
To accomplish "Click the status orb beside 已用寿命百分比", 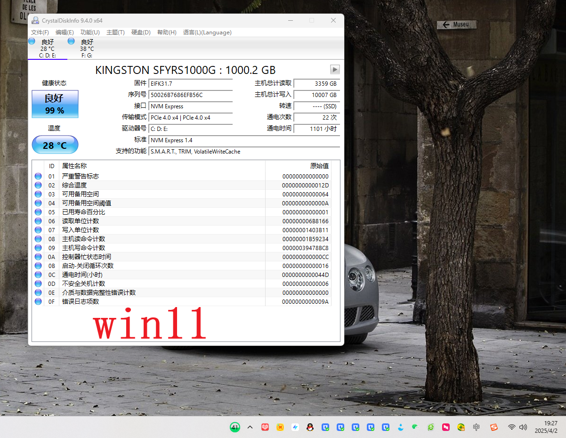I will (x=38, y=212).
